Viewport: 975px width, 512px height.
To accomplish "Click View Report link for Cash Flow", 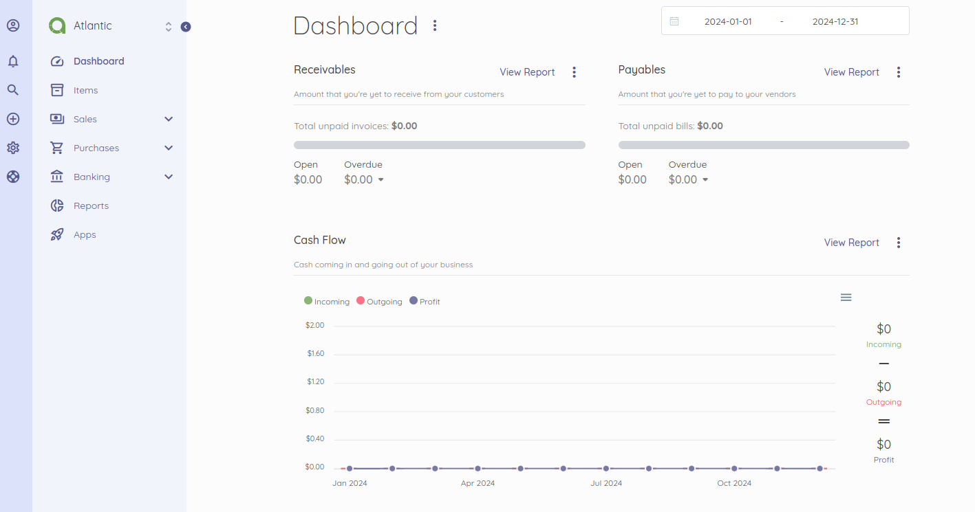I will coord(851,243).
